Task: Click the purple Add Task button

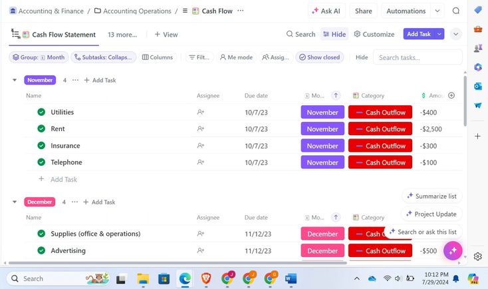Action: [x=419, y=34]
